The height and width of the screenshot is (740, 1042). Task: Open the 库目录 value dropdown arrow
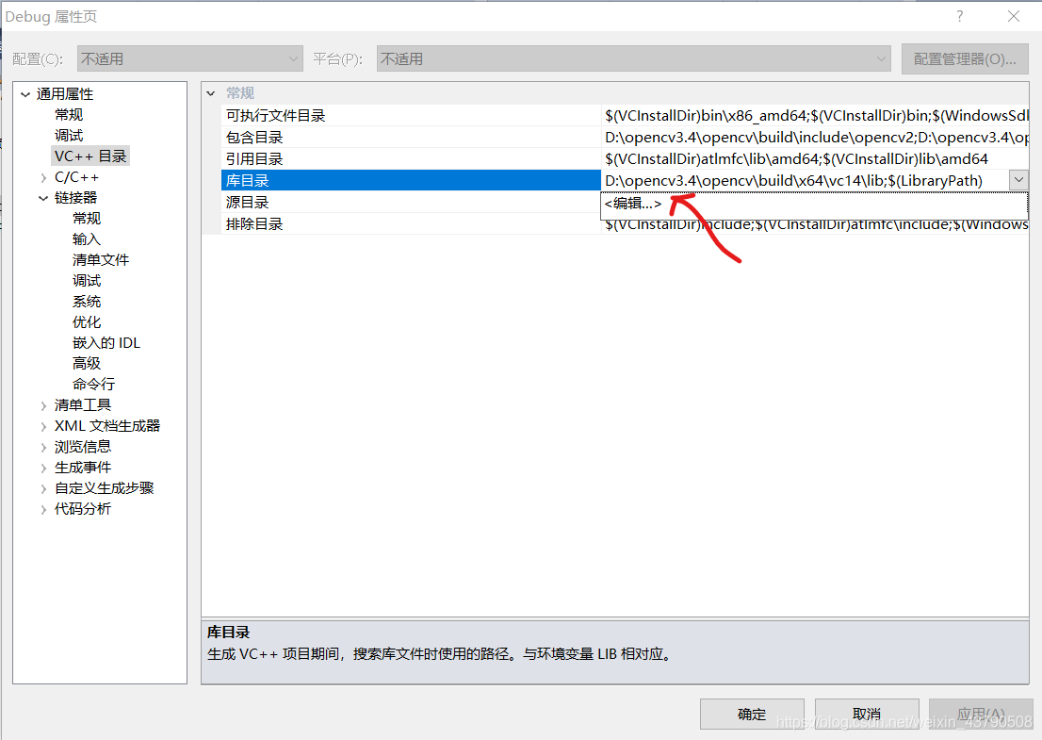click(1018, 180)
